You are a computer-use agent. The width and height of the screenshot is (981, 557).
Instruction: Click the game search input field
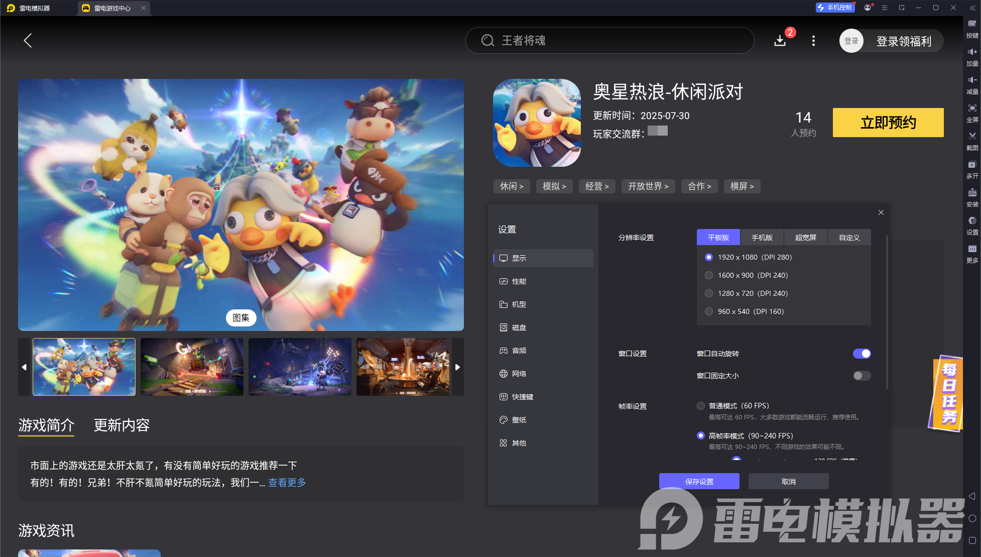610,40
